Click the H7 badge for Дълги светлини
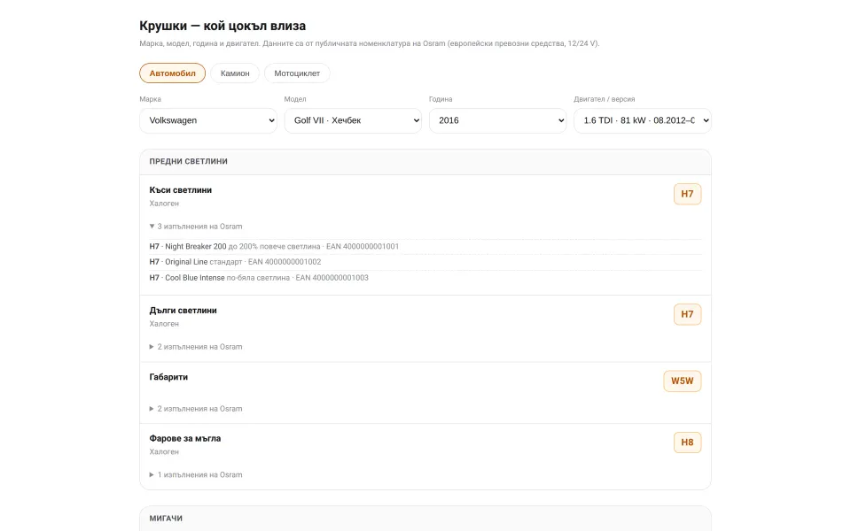This screenshot has height=531, width=851. [x=687, y=314]
